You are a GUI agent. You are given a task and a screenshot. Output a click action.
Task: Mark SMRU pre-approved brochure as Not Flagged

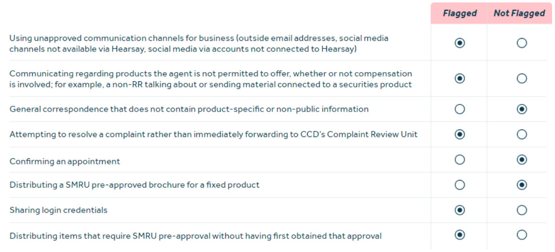[x=521, y=185]
